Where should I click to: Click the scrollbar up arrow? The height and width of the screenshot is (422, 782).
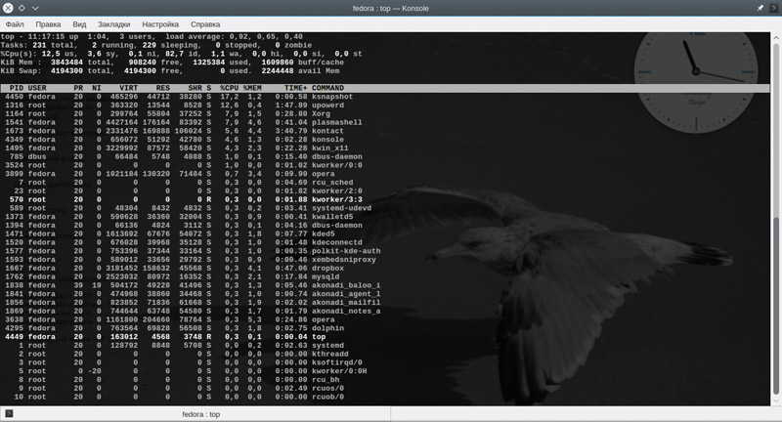776,38
